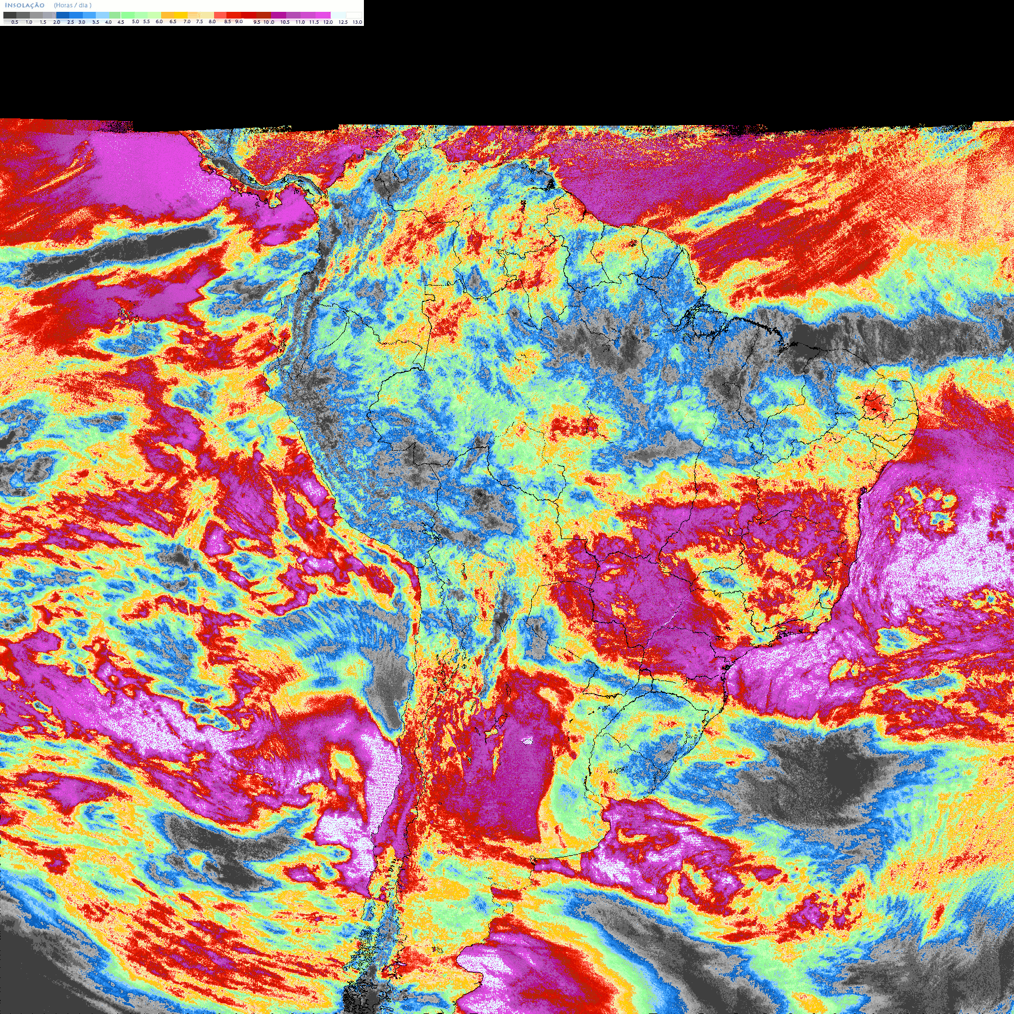Click the '7.5' legend value
The image size is (1014, 1014).
[199, 21]
